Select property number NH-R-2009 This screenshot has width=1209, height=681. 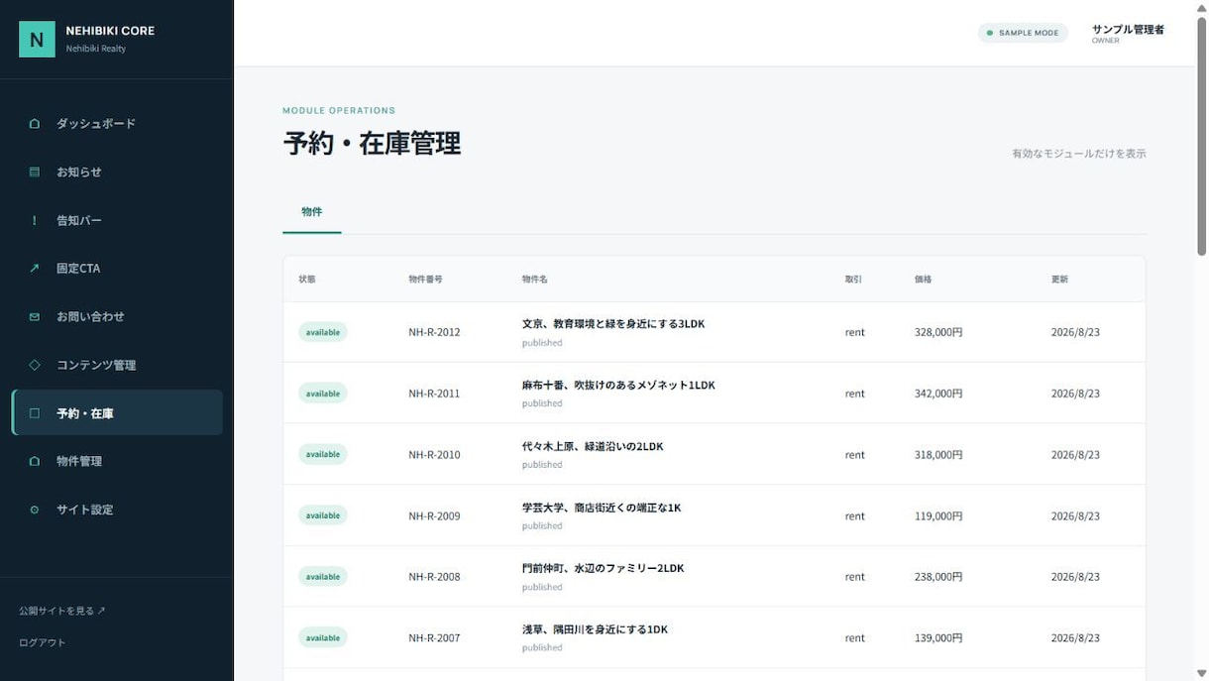(x=434, y=515)
